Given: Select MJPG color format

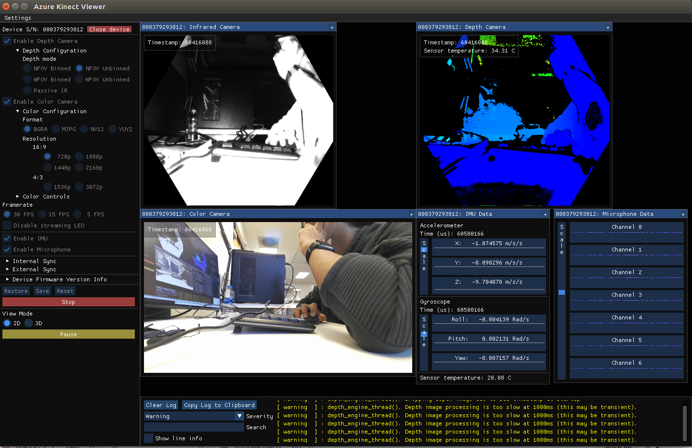Looking at the screenshot, I should pyautogui.click(x=55, y=129).
